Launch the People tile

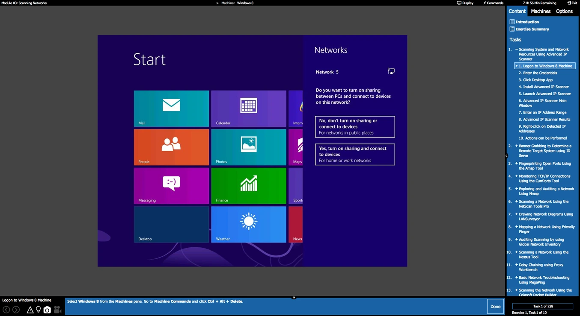[171, 147]
